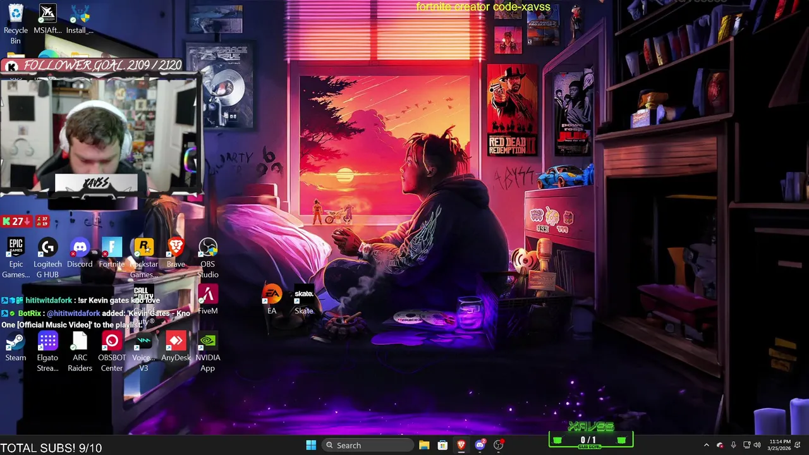Open the Windows Start menu
This screenshot has height=455, width=809.
pyautogui.click(x=311, y=446)
